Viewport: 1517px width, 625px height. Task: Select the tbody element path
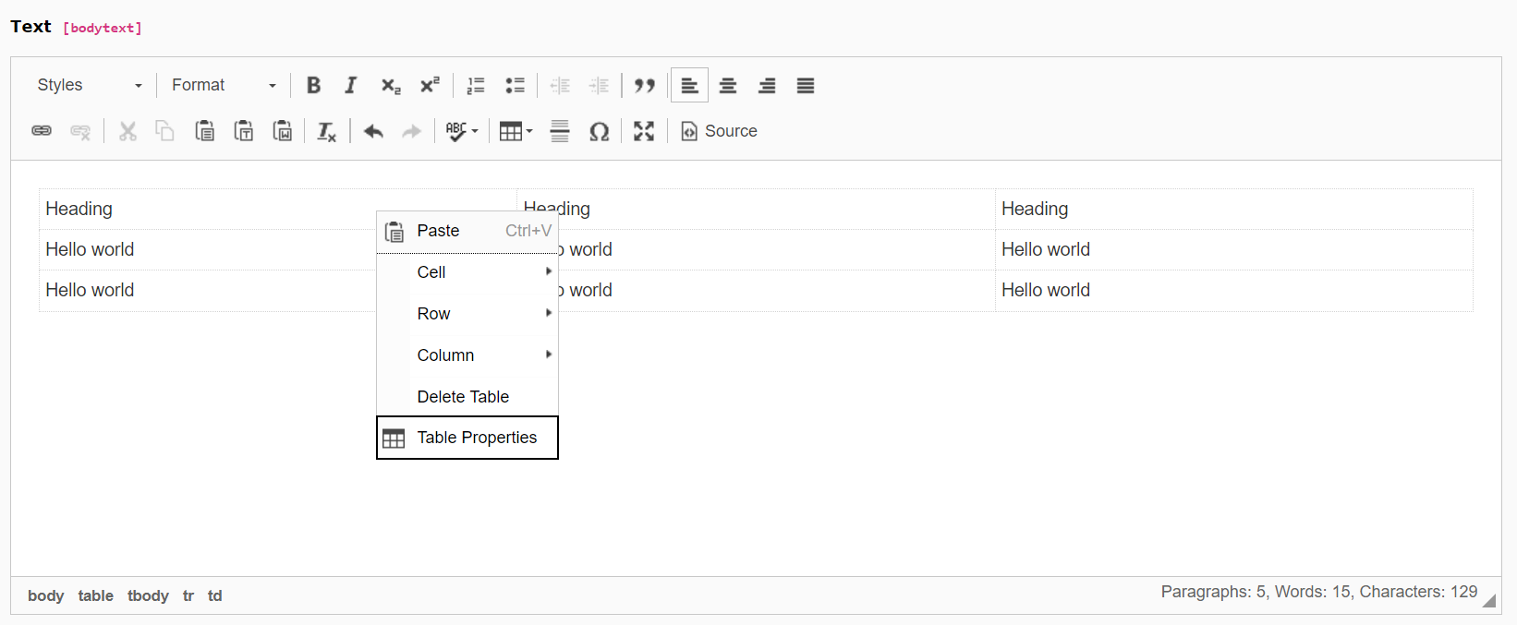tap(148, 595)
